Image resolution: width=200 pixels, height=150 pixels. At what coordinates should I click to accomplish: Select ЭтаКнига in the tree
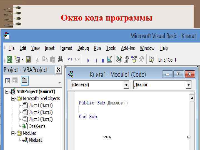pos(37,126)
